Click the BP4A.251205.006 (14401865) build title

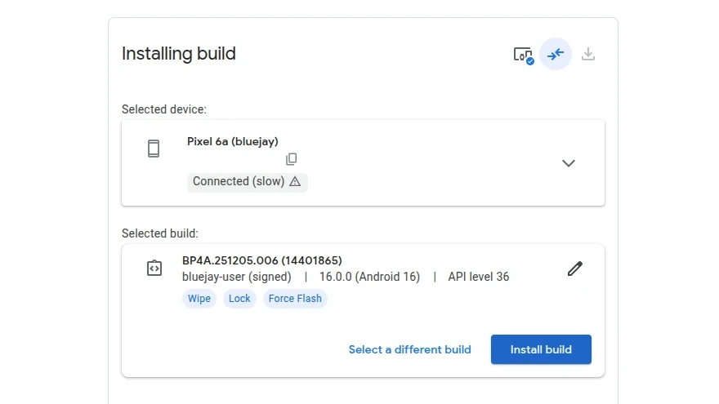click(x=261, y=260)
